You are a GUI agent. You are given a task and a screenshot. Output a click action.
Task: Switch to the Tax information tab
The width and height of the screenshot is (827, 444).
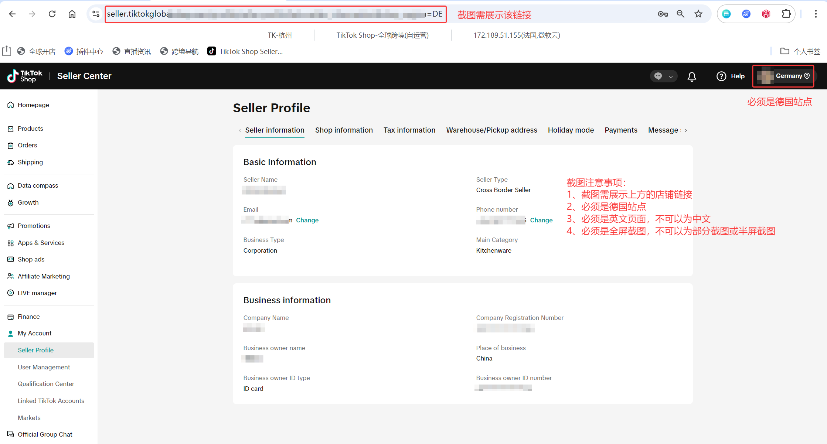(x=409, y=130)
